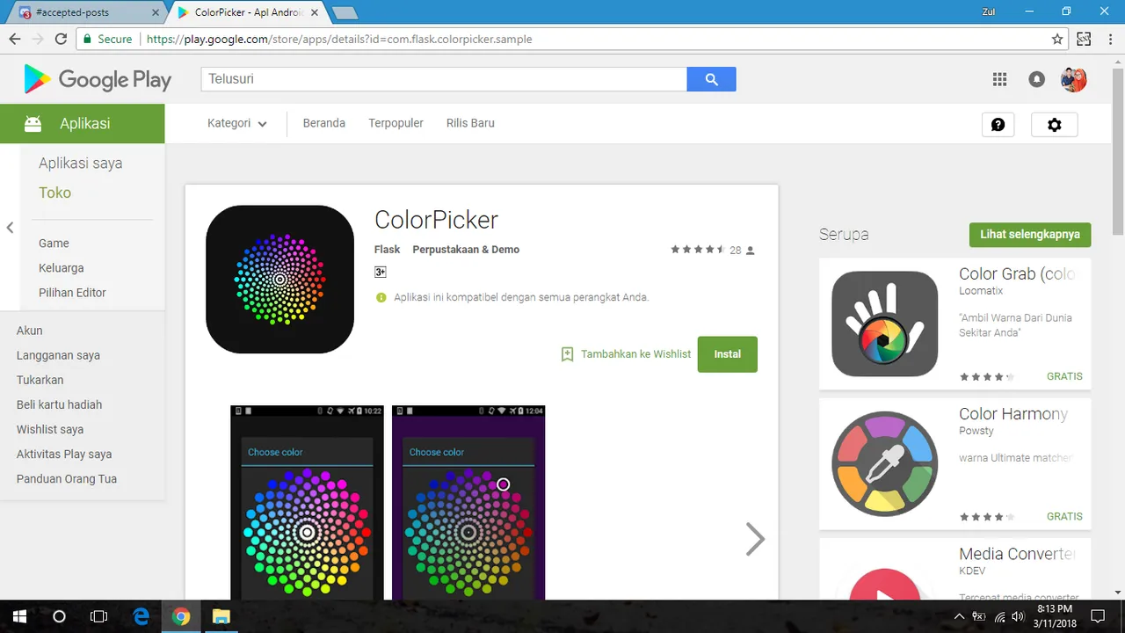The height and width of the screenshot is (633, 1125).
Task: Open the Rilis Baru menu item
Action: pyautogui.click(x=470, y=123)
